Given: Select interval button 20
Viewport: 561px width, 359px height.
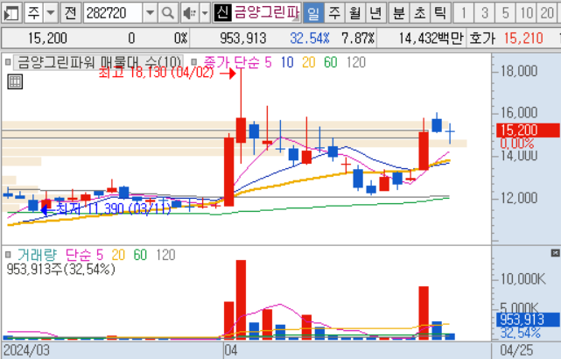Looking at the screenshot, I should tap(547, 13).
